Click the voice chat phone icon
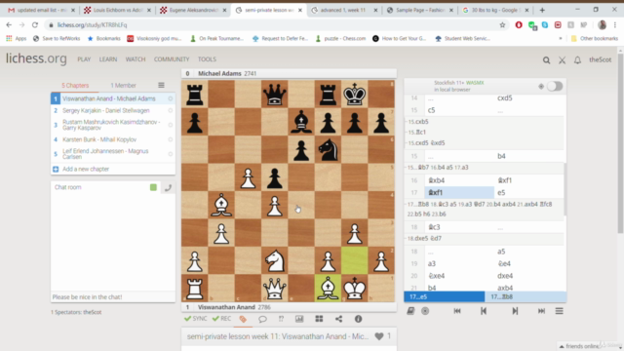This screenshot has height=351, width=624. [x=168, y=187]
